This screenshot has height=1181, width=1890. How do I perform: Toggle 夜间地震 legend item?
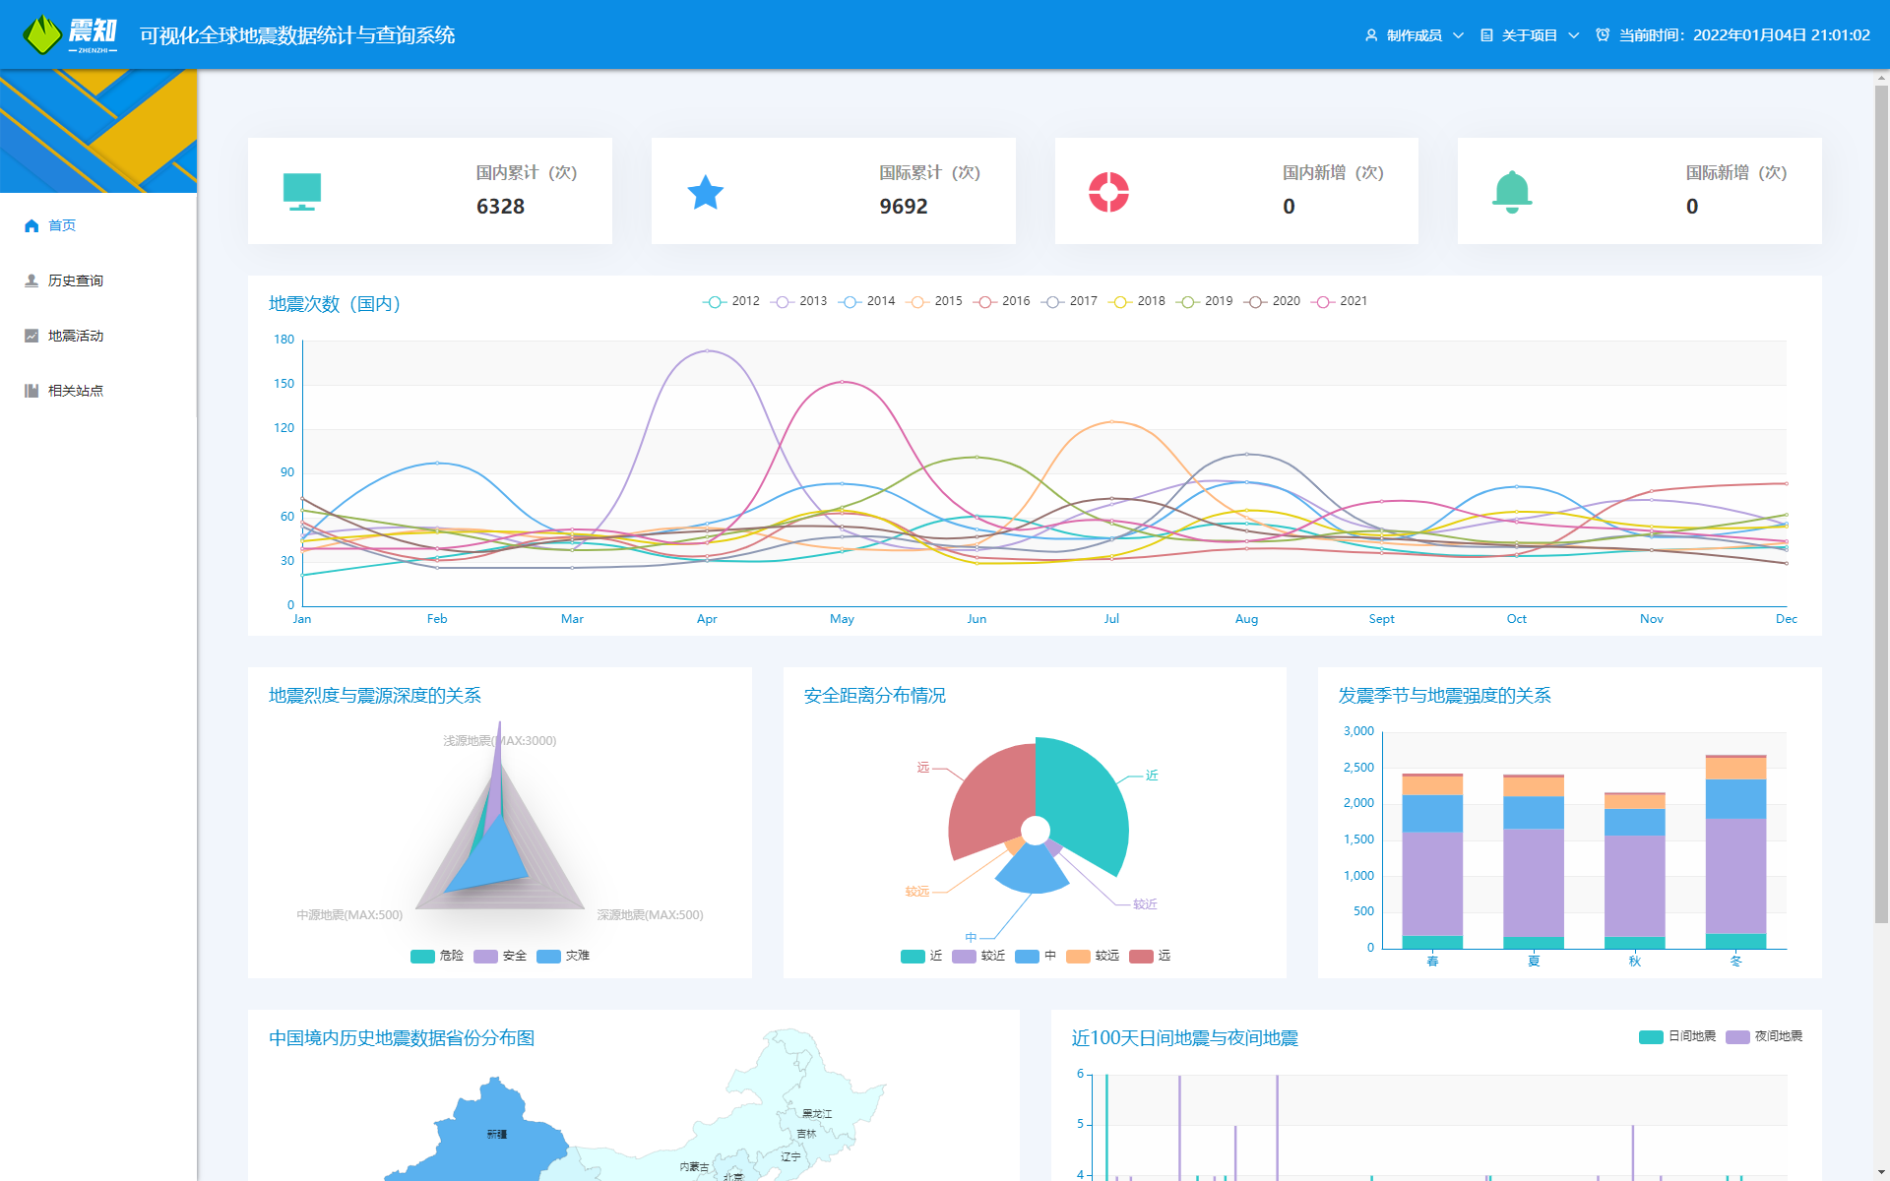(1764, 1036)
